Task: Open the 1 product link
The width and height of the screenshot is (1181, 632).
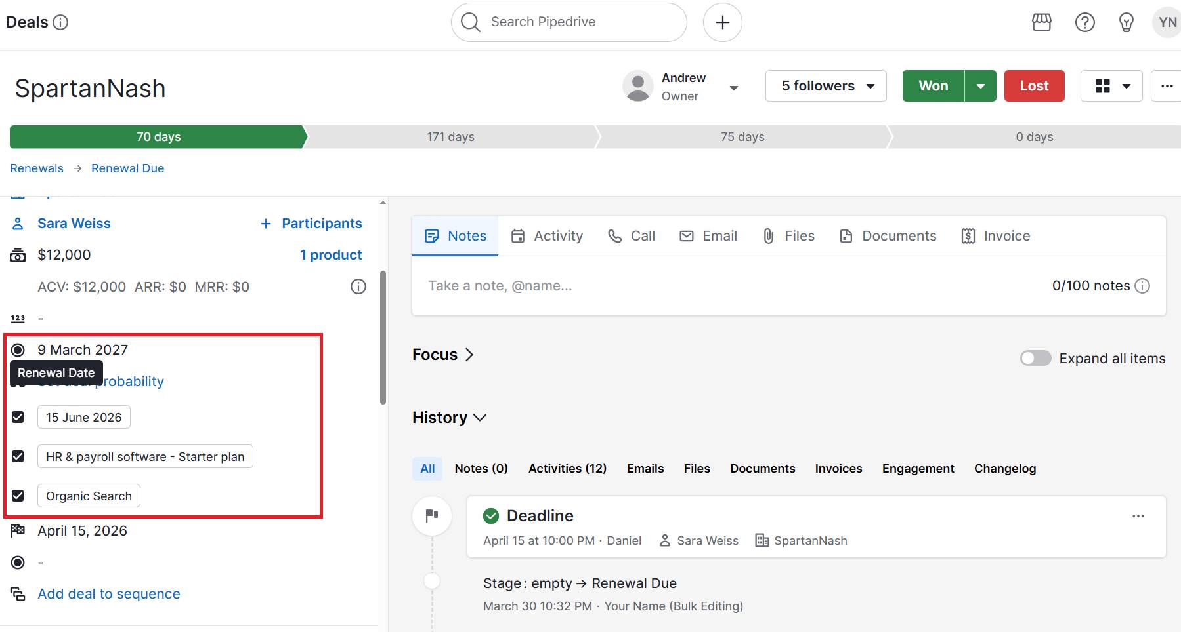Action: point(331,255)
